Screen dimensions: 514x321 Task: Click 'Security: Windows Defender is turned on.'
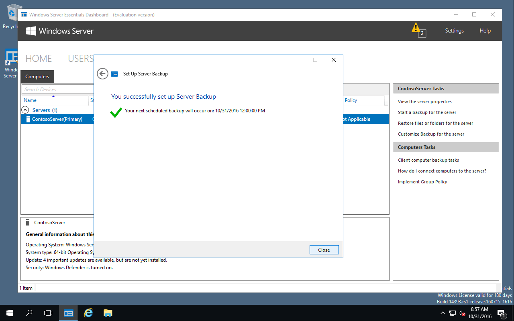(x=69, y=268)
